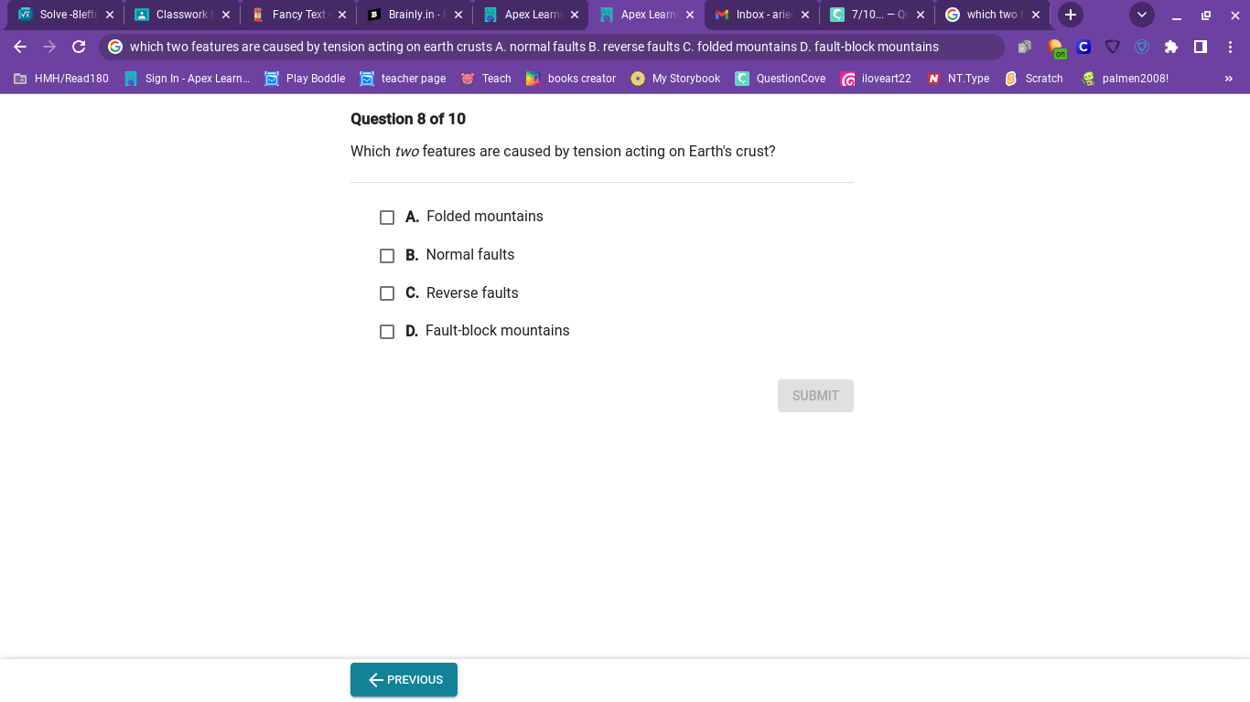Focus the address bar search text
Image resolution: width=1250 pixels, height=702 pixels.
(534, 47)
